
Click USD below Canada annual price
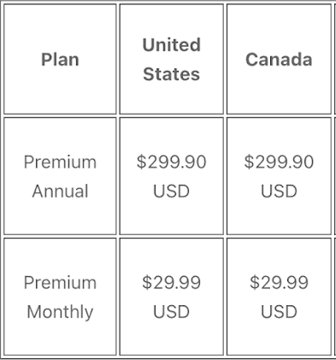click(x=279, y=191)
